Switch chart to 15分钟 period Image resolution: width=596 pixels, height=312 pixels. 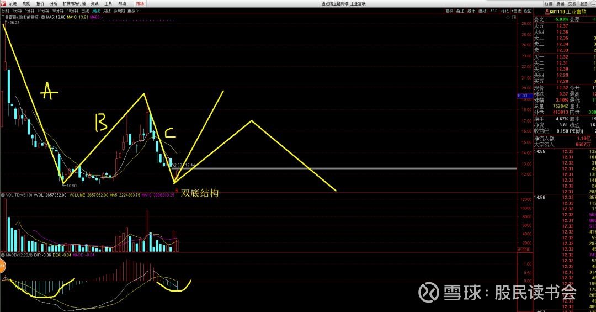tap(43, 11)
